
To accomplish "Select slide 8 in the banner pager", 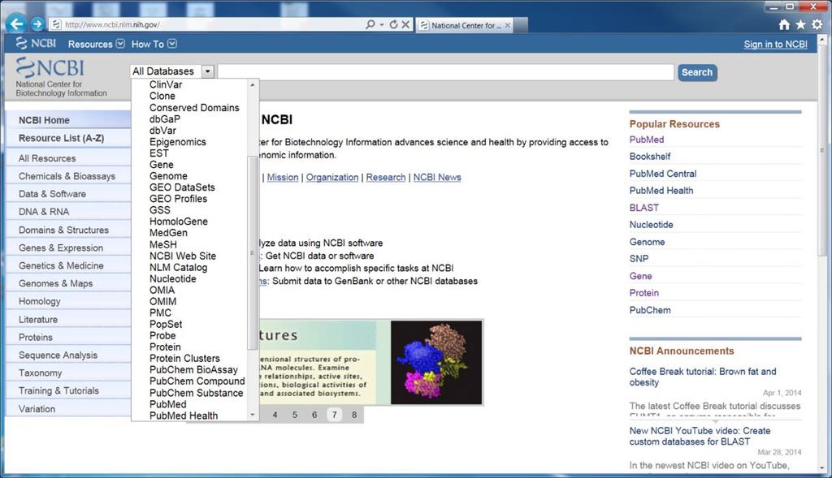I will (x=354, y=415).
